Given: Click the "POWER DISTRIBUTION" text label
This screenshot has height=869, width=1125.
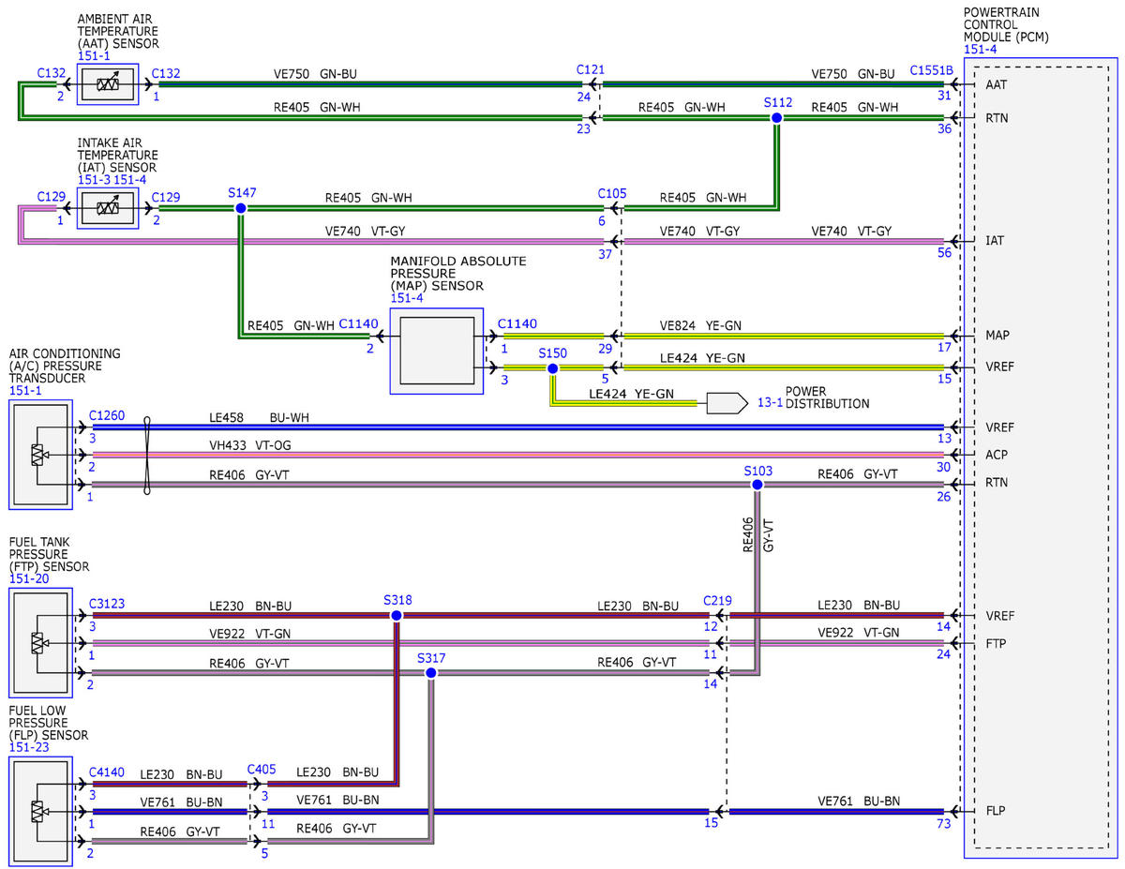Looking at the screenshot, I should (x=828, y=397).
